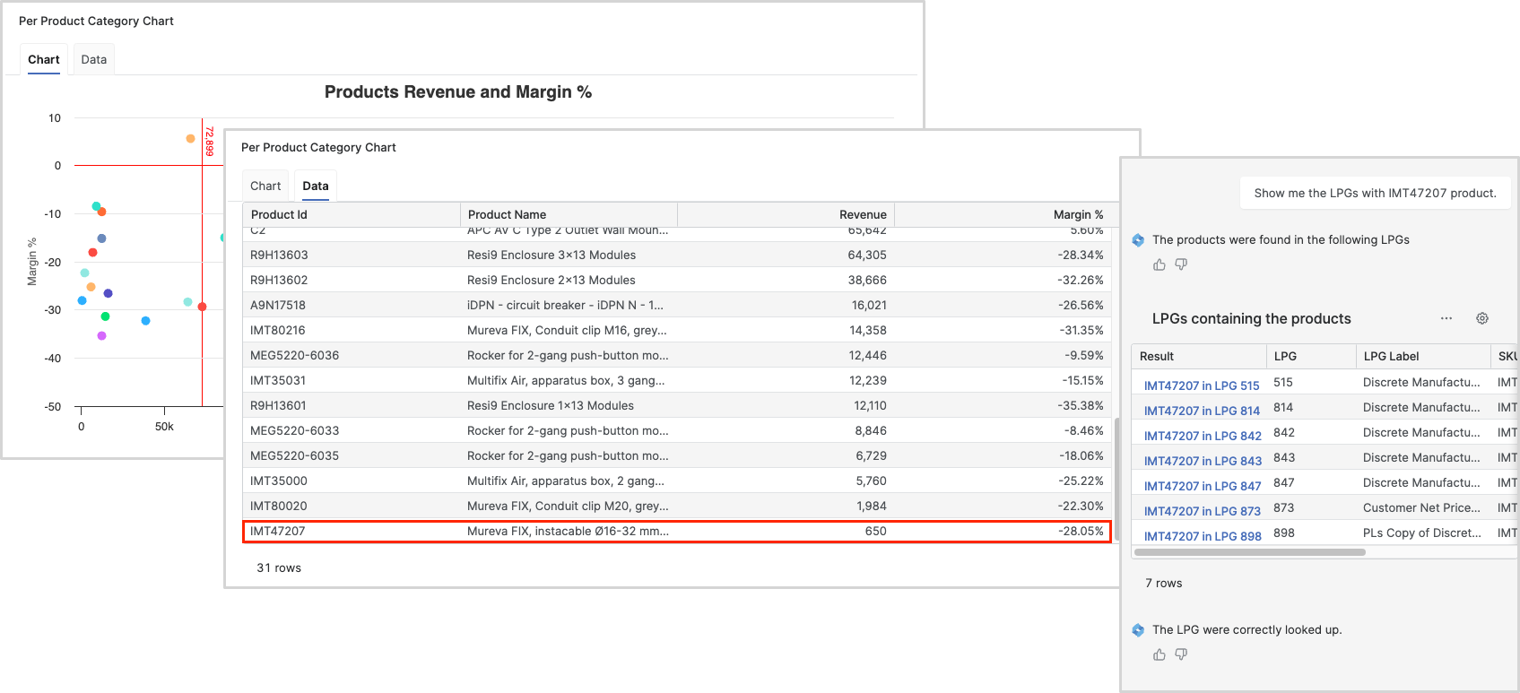
Task: Click thumbs up under 'products were found' reply
Action: coord(1160,264)
